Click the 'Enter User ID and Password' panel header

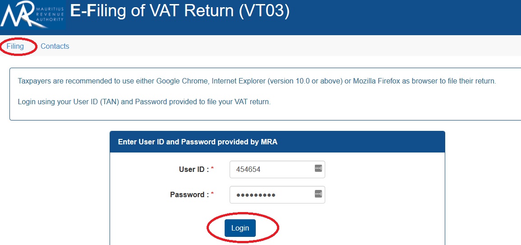click(x=198, y=142)
